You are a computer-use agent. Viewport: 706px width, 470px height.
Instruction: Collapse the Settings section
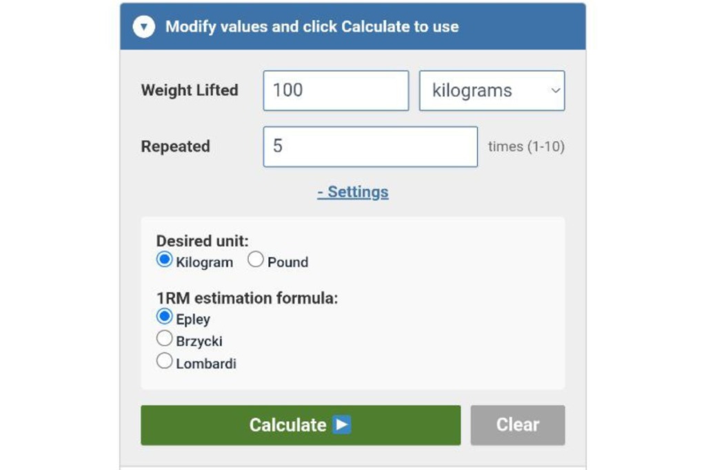tap(353, 192)
